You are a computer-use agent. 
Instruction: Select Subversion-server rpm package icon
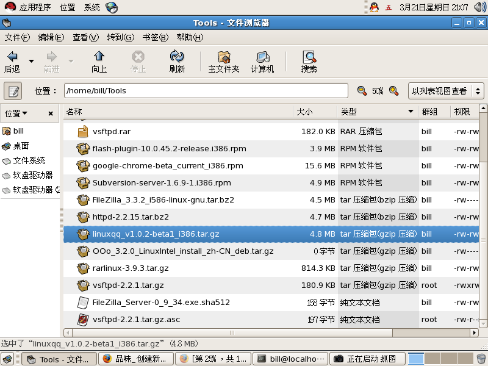(x=83, y=182)
